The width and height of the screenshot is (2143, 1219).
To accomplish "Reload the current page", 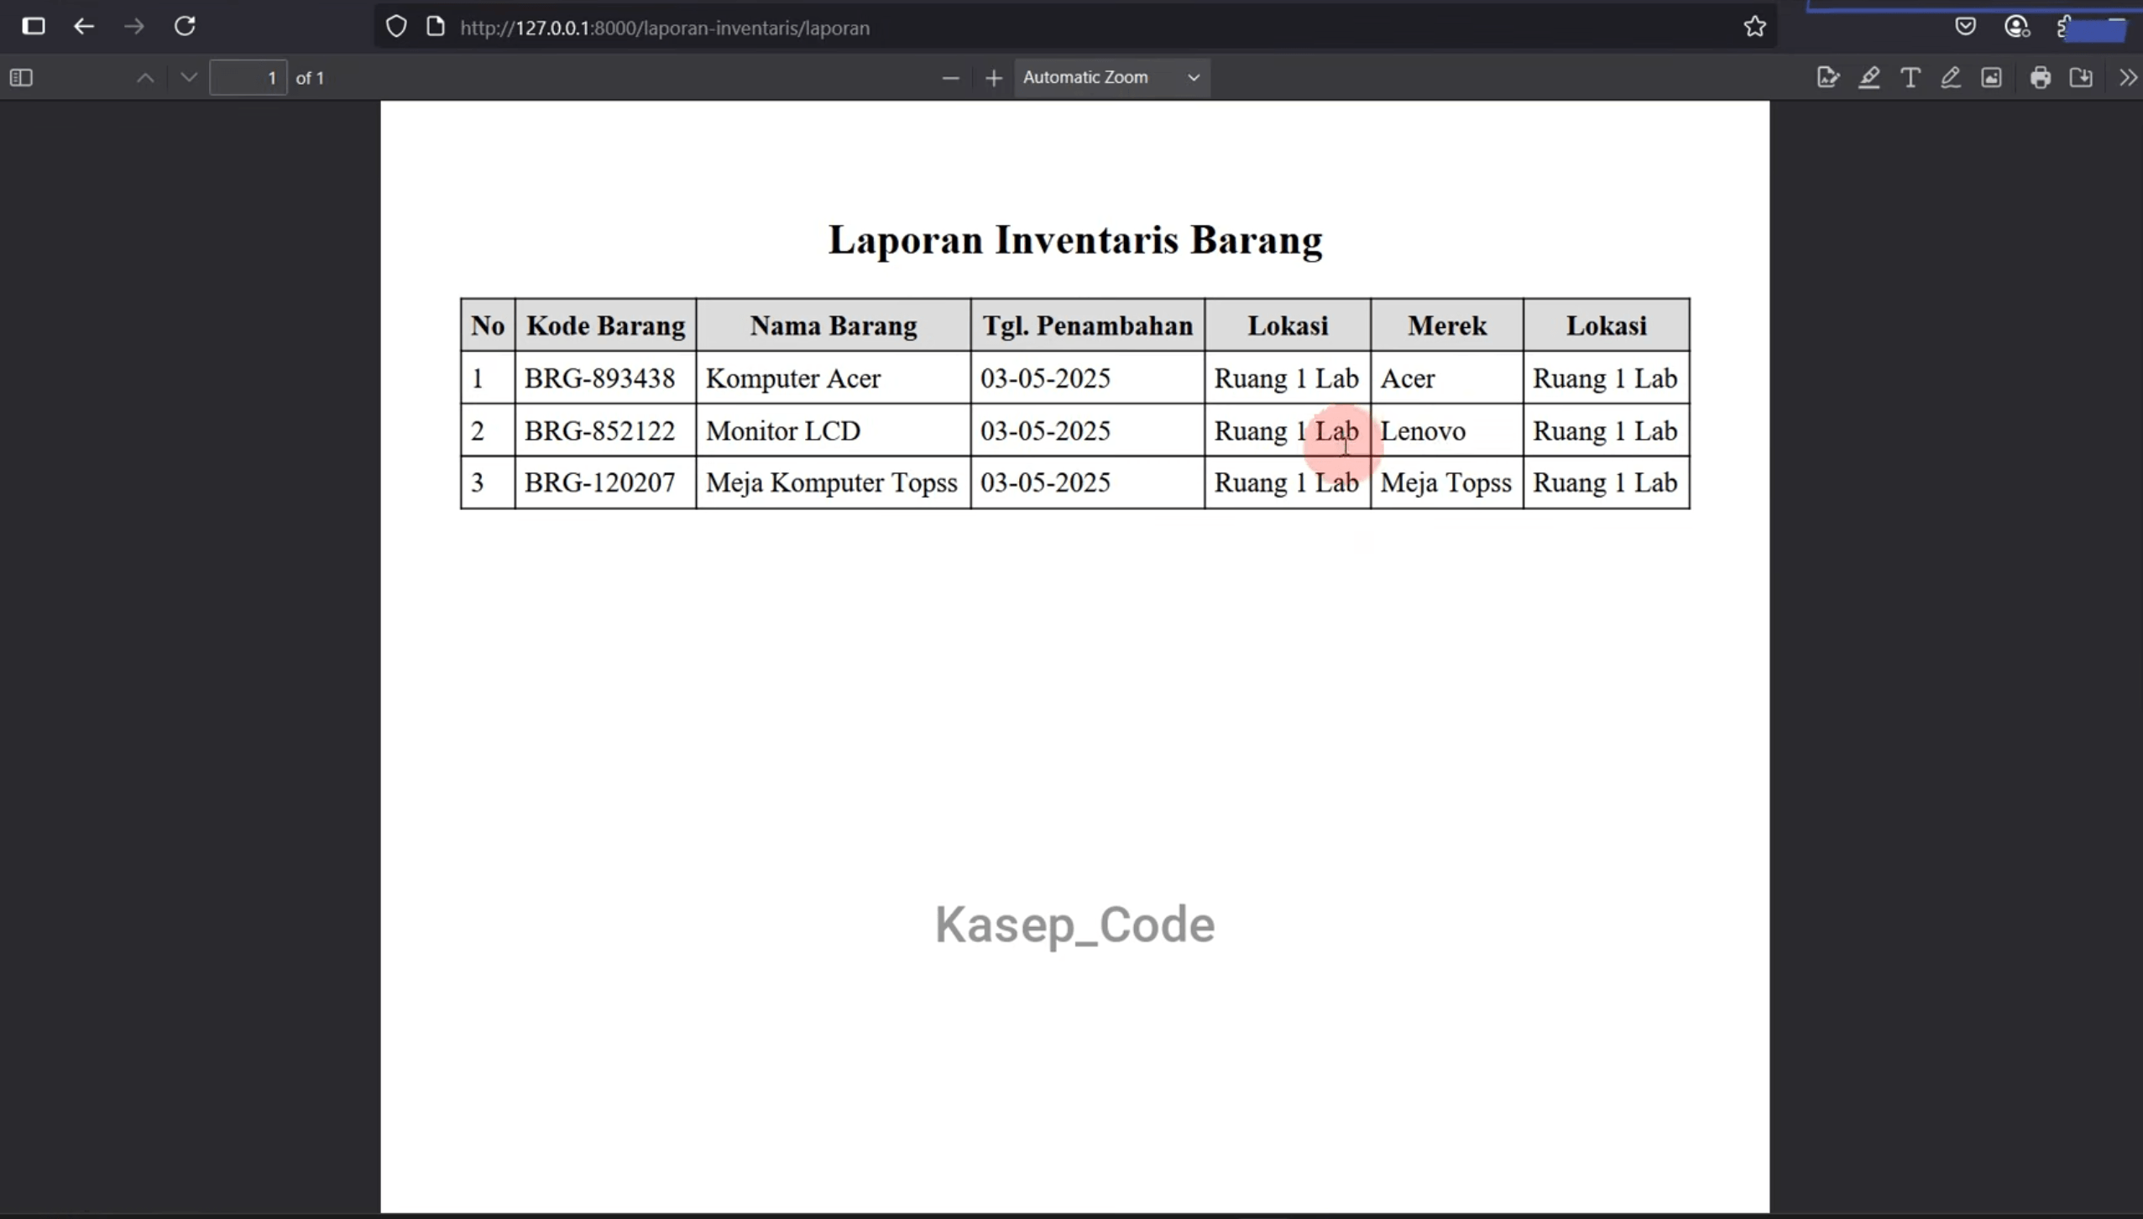I will [x=185, y=27].
